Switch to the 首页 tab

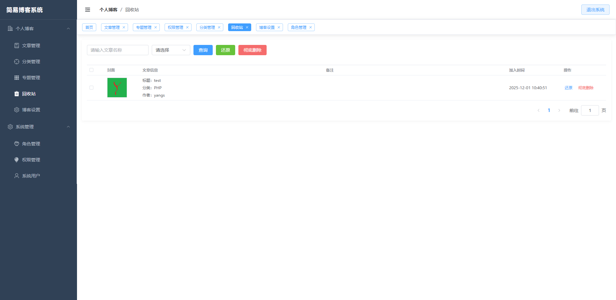tap(89, 27)
